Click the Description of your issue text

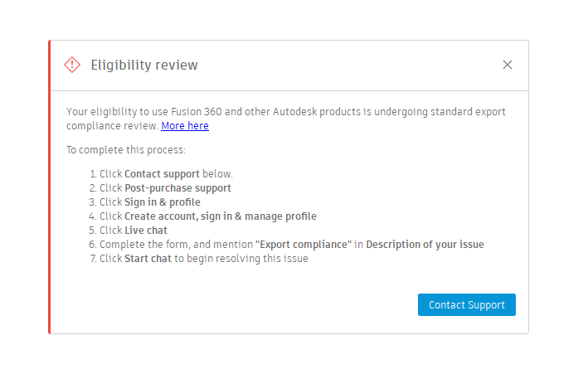pyautogui.click(x=425, y=245)
